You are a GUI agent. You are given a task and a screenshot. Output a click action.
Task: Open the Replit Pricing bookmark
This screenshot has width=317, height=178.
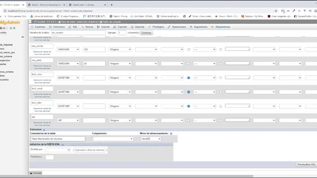(x=118, y=16)
